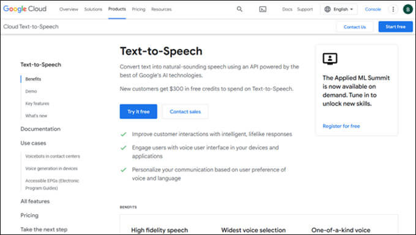The height and width of the screenshot is (235, 416).
Task: Open the Support link
Action: [x=305, y=9]
